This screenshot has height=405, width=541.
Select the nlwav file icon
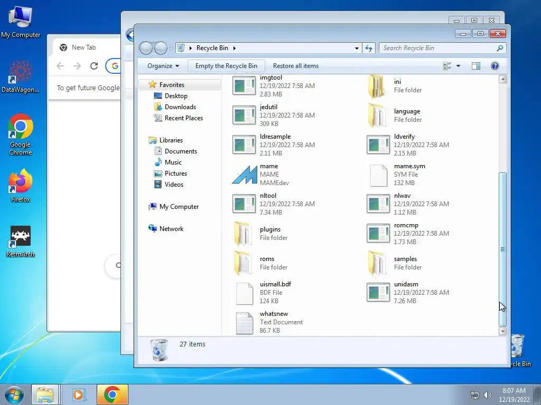point(378,204)
